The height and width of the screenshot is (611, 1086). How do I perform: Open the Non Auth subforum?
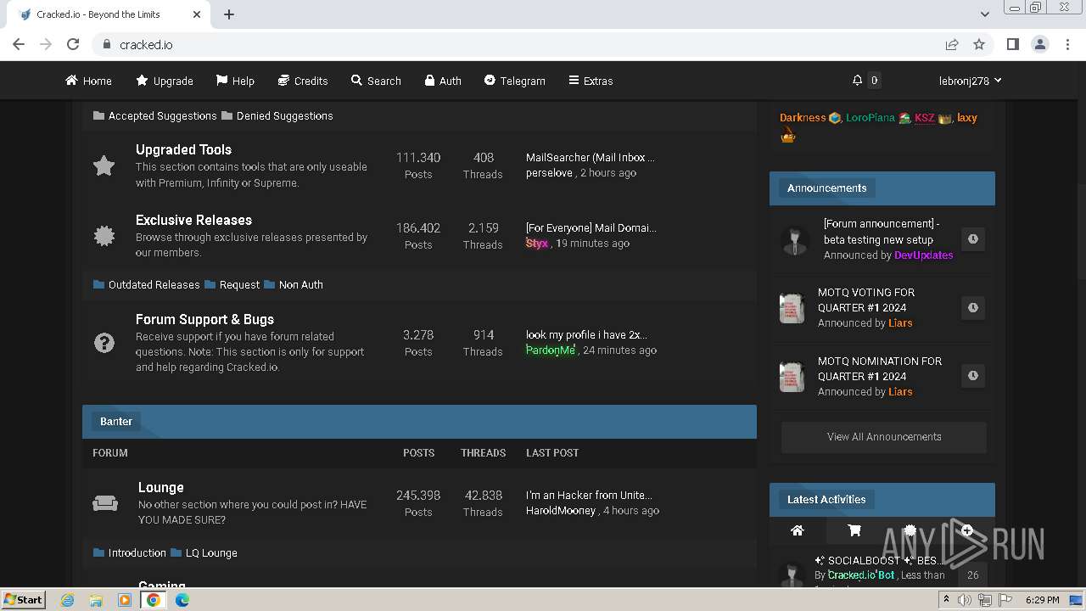300,284
